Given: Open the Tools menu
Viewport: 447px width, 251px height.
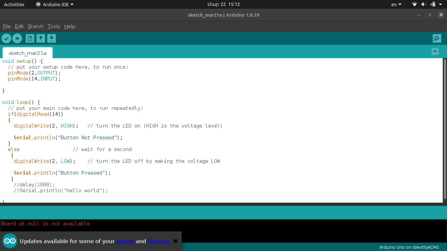Looking at the screenshot, I should [x=54, y=26].
